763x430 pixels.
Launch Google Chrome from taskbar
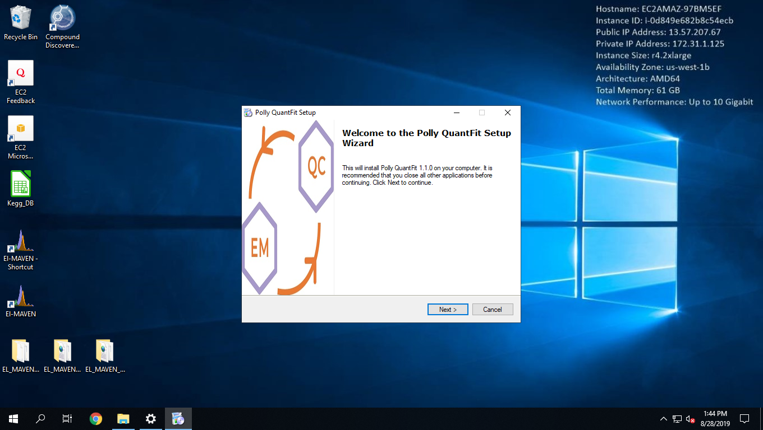[96, 419]
